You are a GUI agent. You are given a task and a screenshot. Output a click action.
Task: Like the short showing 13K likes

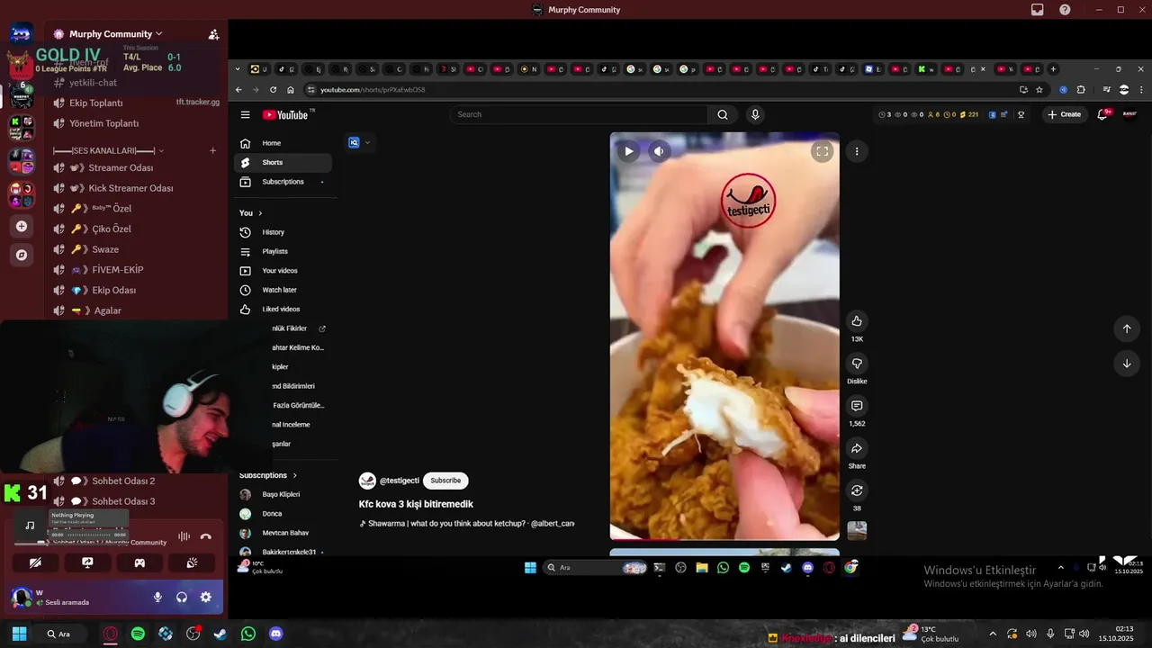857,321
